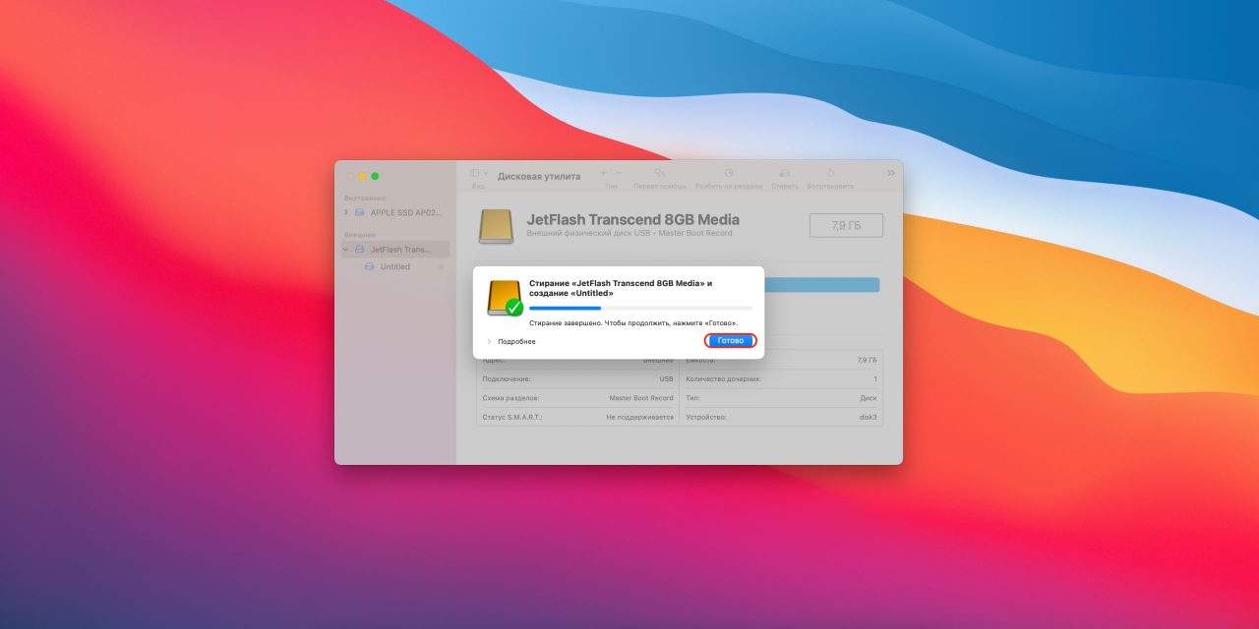
Task: Show more toolbar items via double chevron
Action: tap(891, 173)
